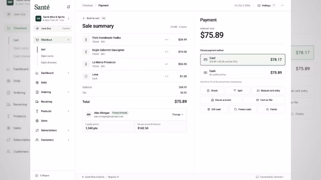The width and height of the screenshot is (321, 180).
Task: Click the Sales dollar icon
Action: pos(37,121)
